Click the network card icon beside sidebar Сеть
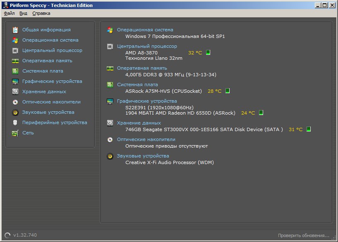The width and height of the screenshot is (338, 242). click(15, 133)
